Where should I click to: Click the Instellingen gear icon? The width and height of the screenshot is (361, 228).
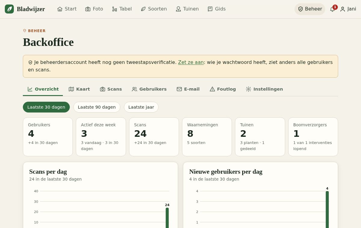(x=248, y=89)
